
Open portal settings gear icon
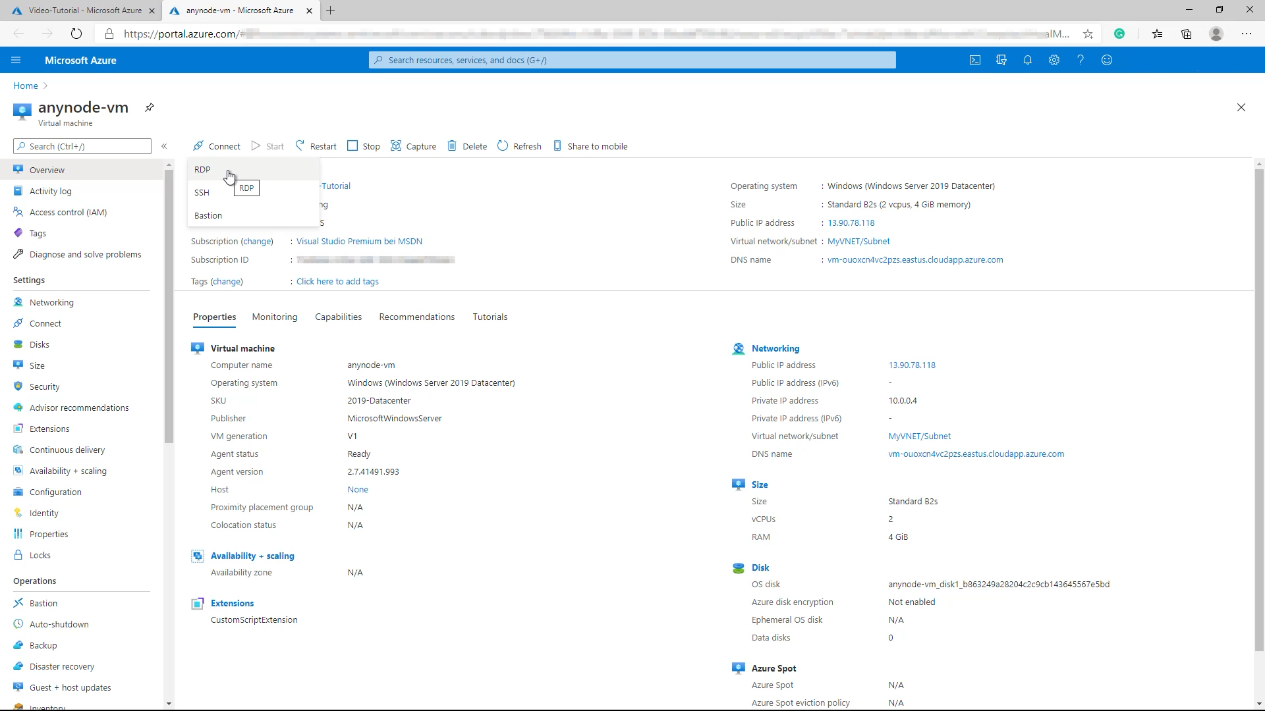(x=1054, y=60)
